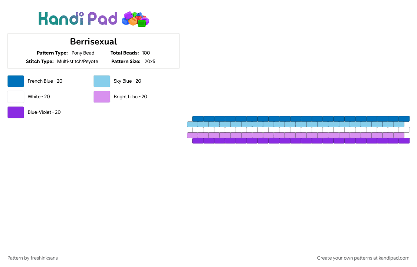Image resolution: width=417 pixels, height=267 pixels.
Task: Select the Blue-Violet color swatch
Action: point(16,112)
